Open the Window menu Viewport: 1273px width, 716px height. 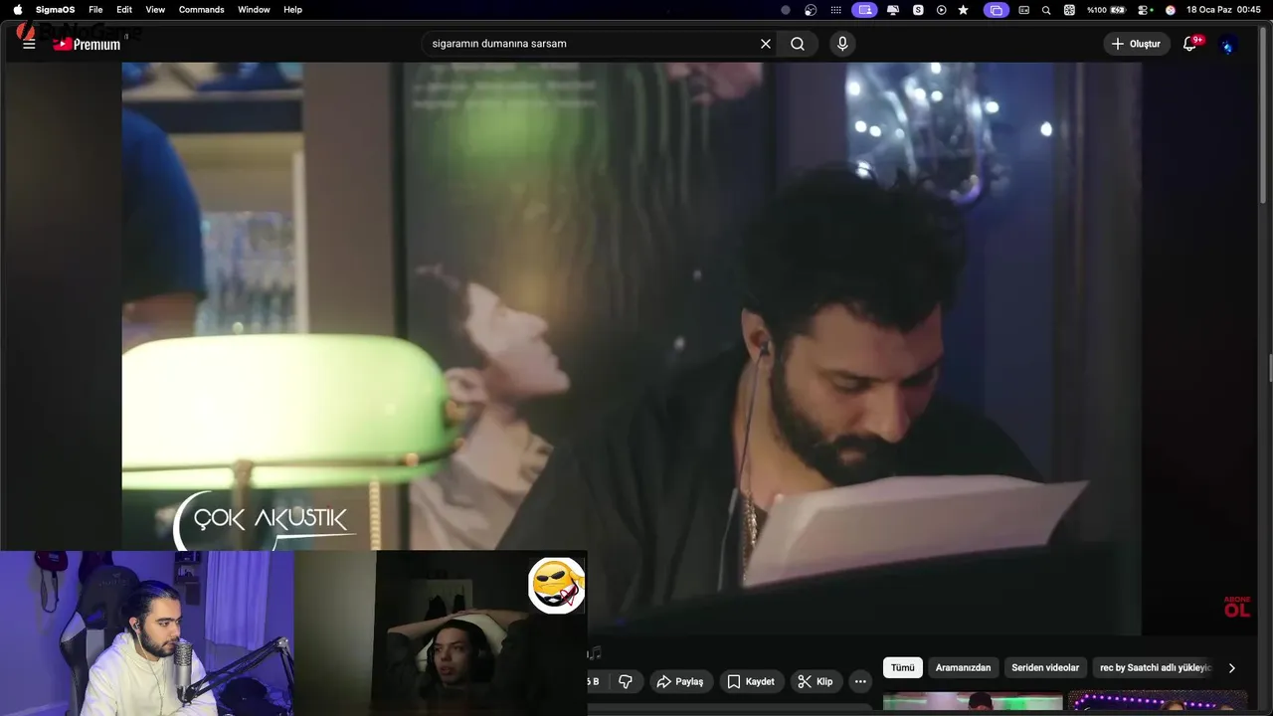click(254, 10)
